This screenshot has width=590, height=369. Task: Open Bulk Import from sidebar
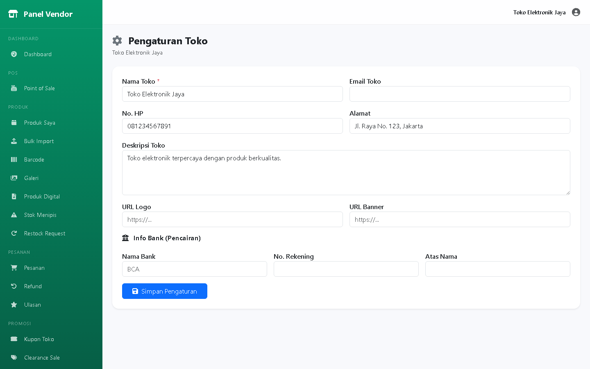click(51, 141)
